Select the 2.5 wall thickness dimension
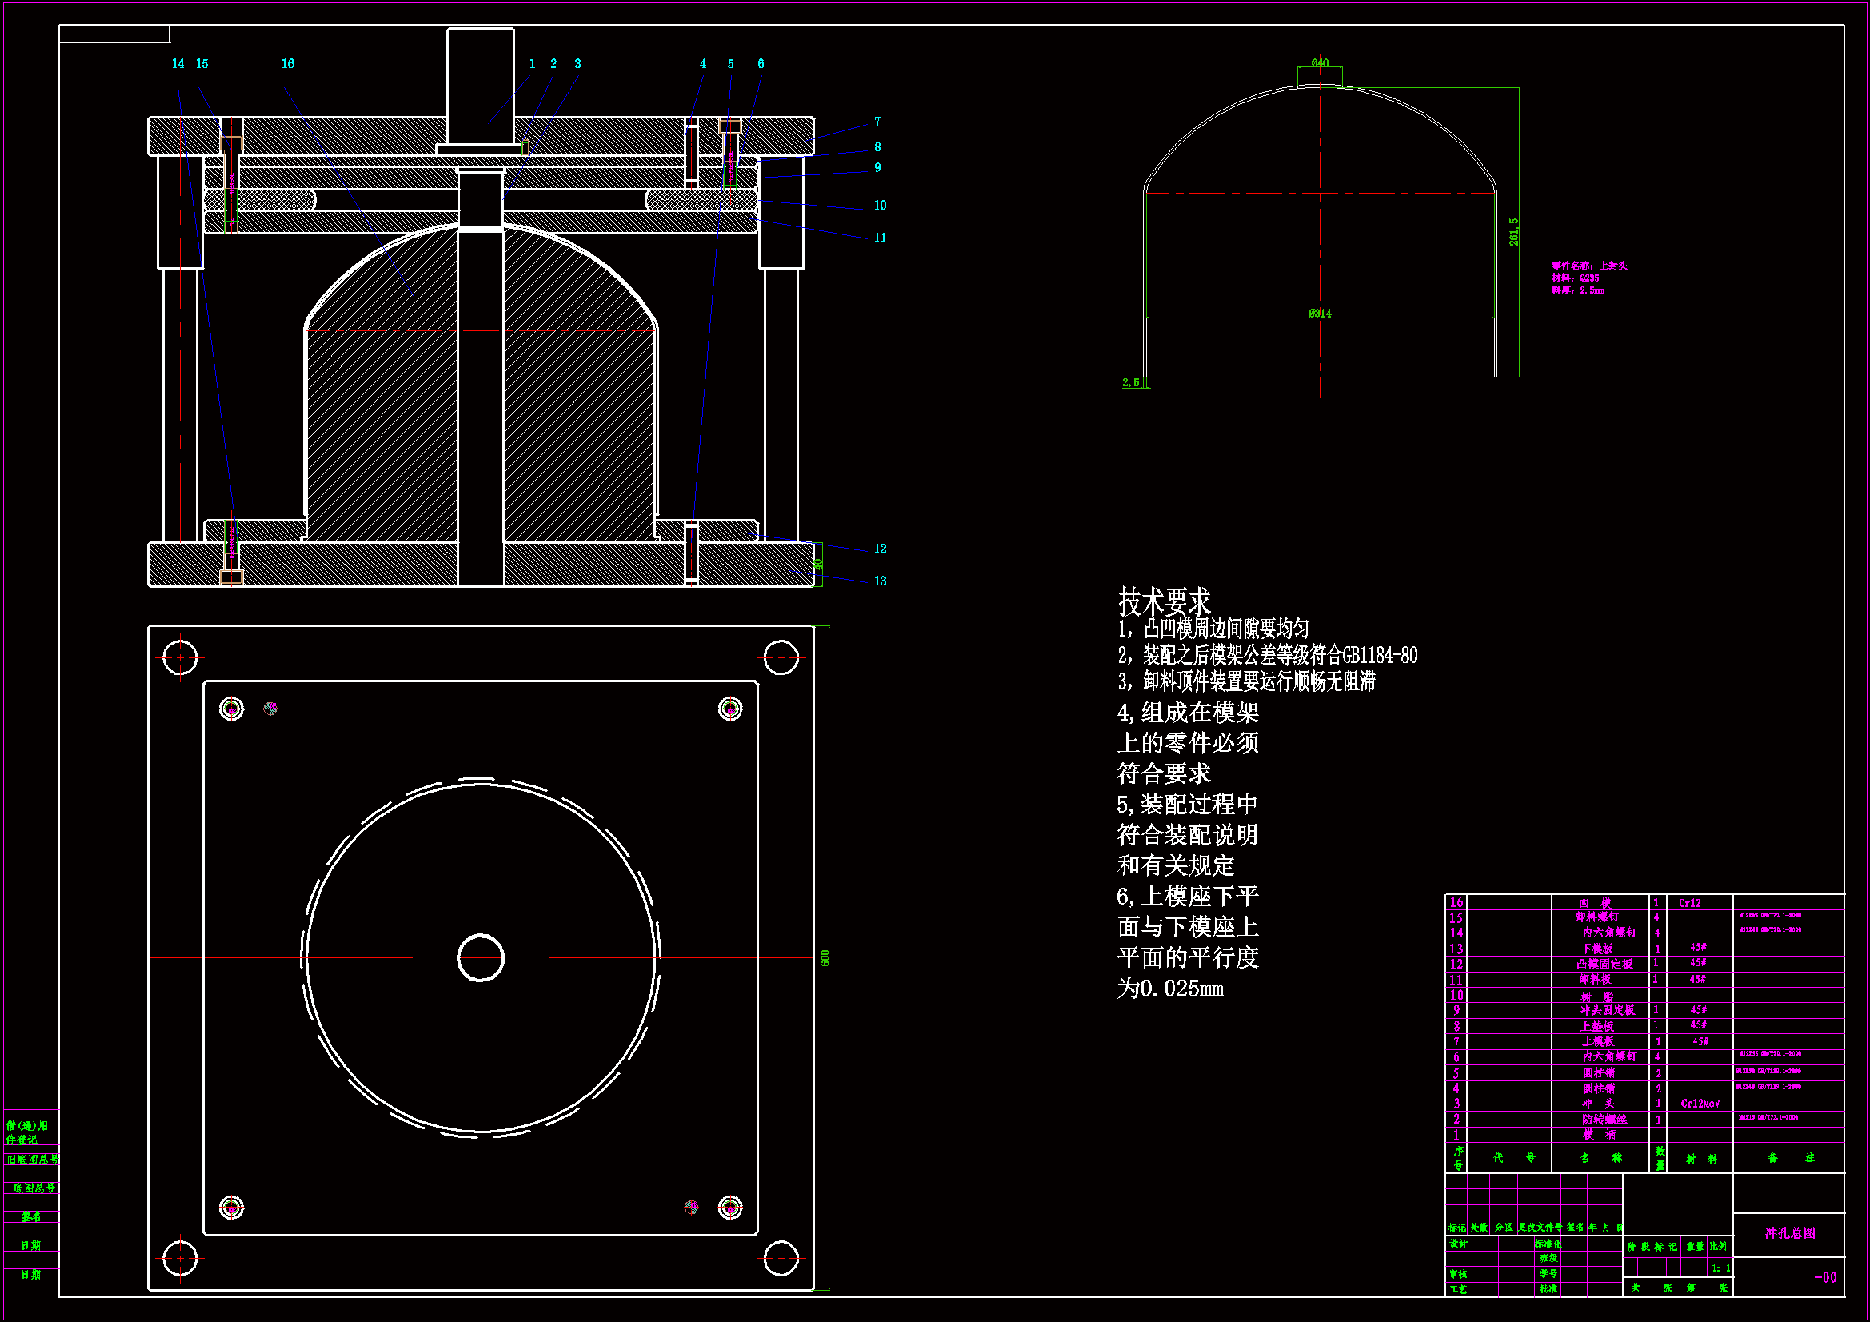The image size is (1870, 1322). (x=1130, y=382)
